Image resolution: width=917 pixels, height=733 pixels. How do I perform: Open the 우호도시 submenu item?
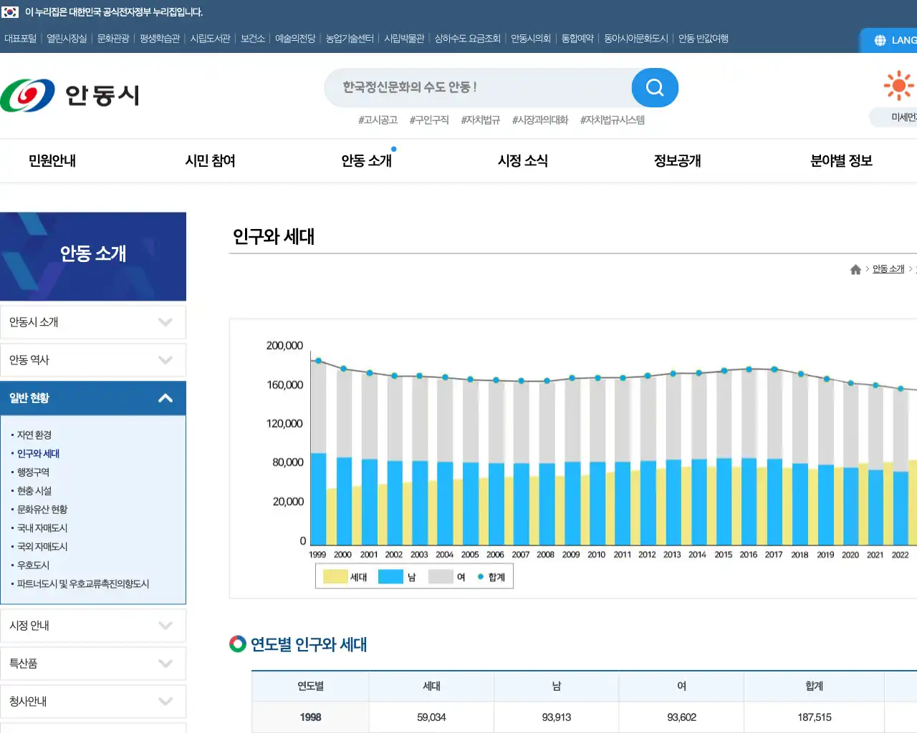(x=34, y=565)
